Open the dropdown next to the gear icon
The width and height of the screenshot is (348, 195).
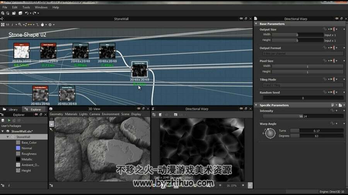tap(54, 25)
